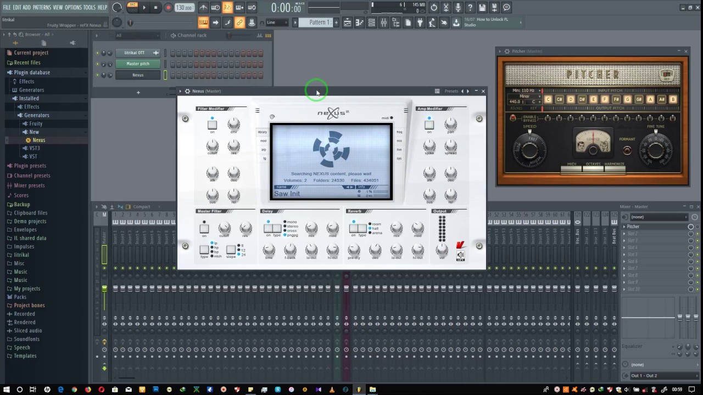Screen dimensions: 703x395
Task: Click Presets in Nexus window title bar
Action: tap(451, 91)
